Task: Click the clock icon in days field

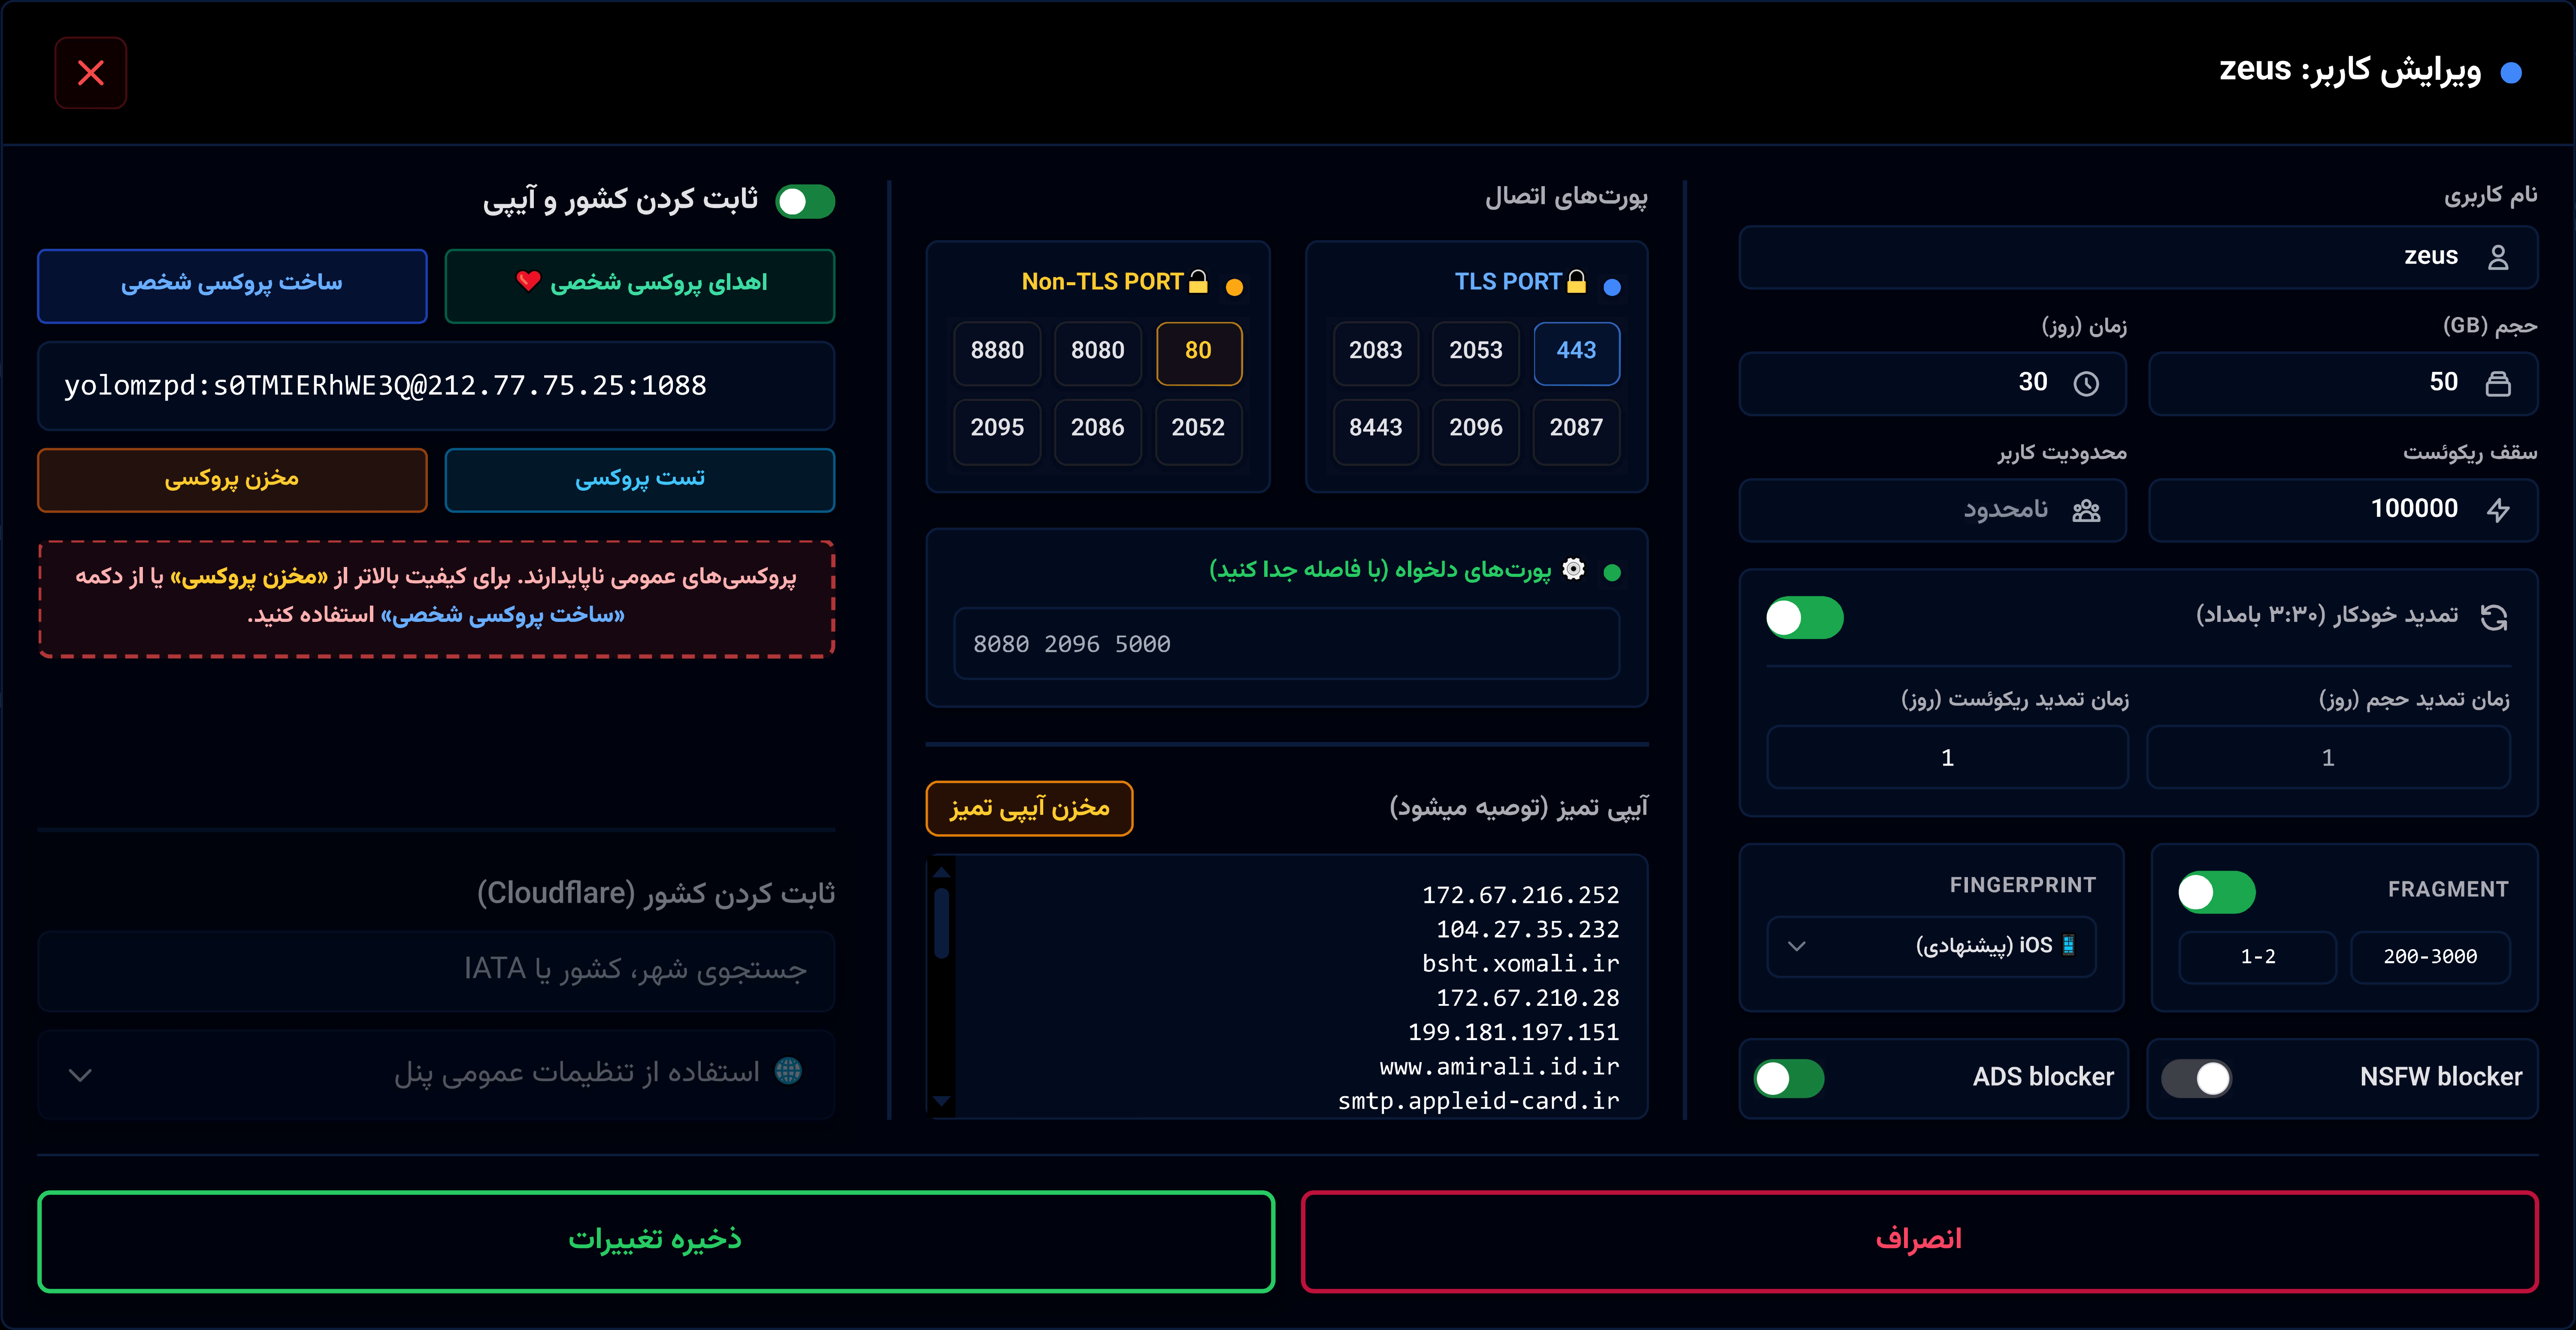Action: point(2086,384)
